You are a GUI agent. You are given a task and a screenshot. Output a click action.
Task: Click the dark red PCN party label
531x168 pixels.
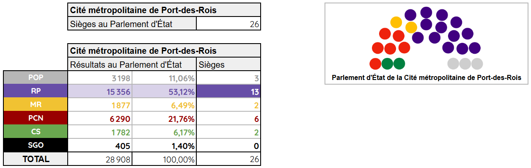[36, 118]
